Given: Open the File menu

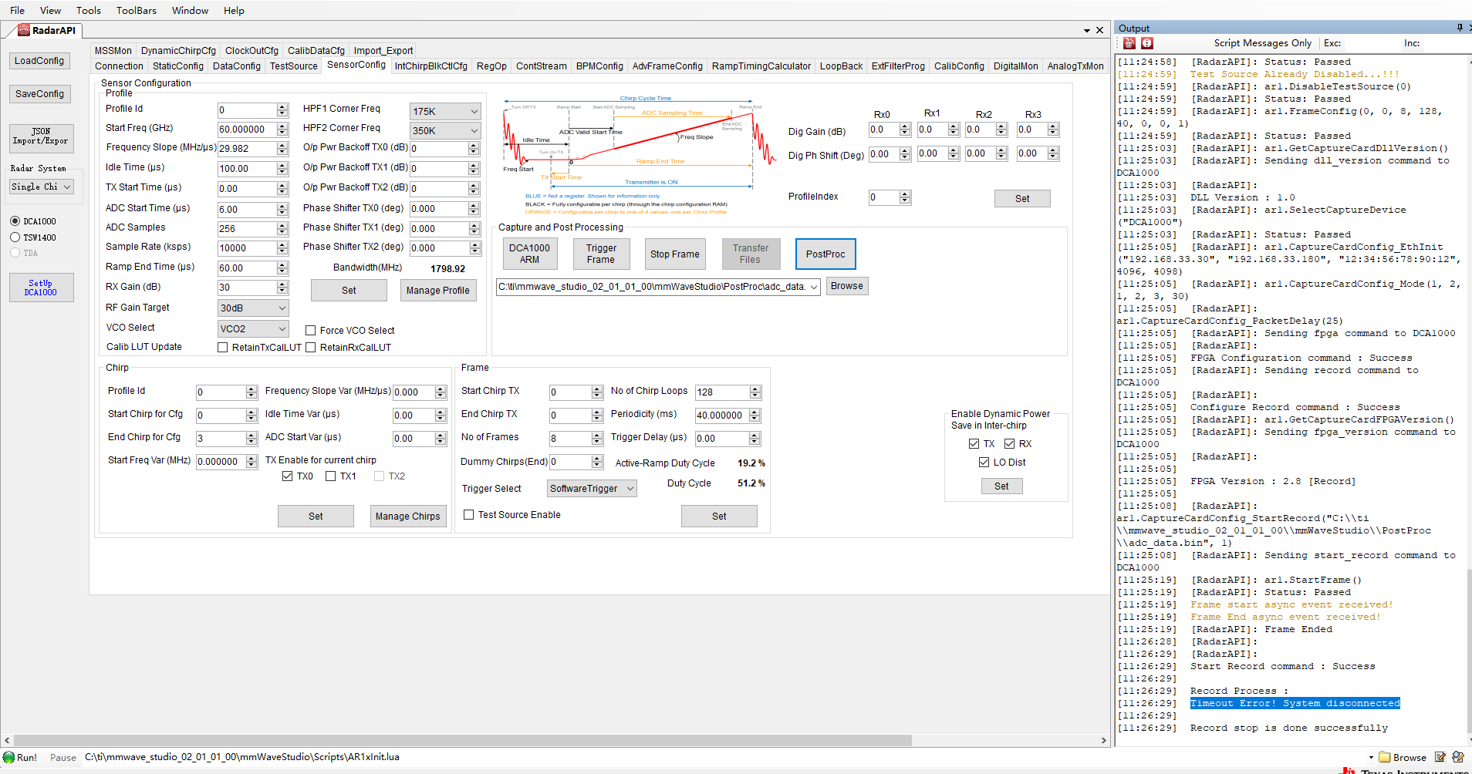Looking at the screenshot, I should [17, 11].
